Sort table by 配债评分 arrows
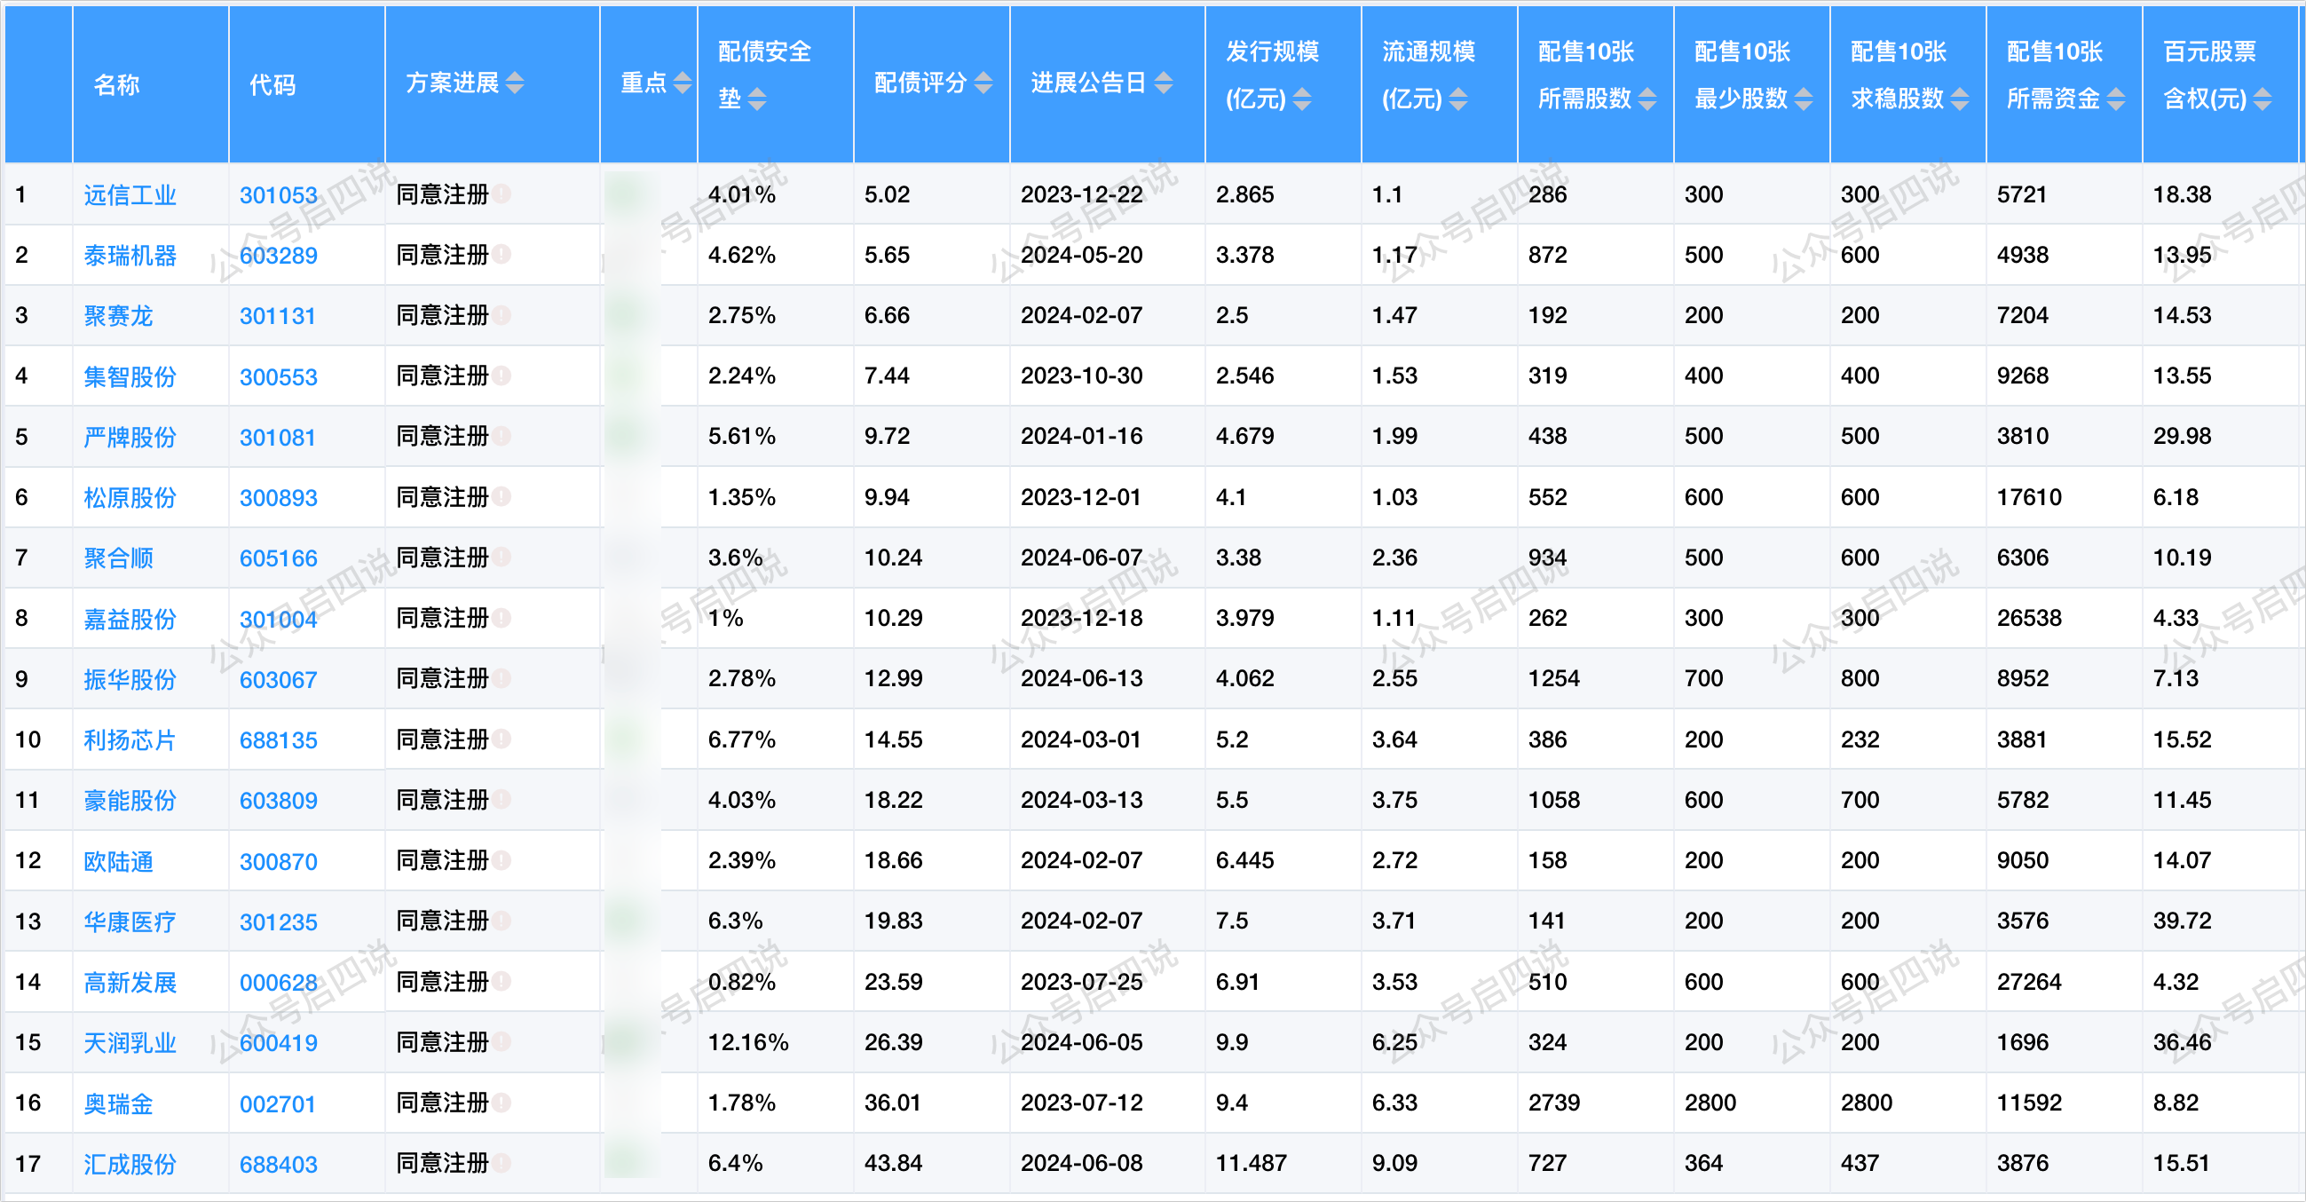This screenshot has width=2306, height=1202. pyautogui.click(x=983, y=83)
